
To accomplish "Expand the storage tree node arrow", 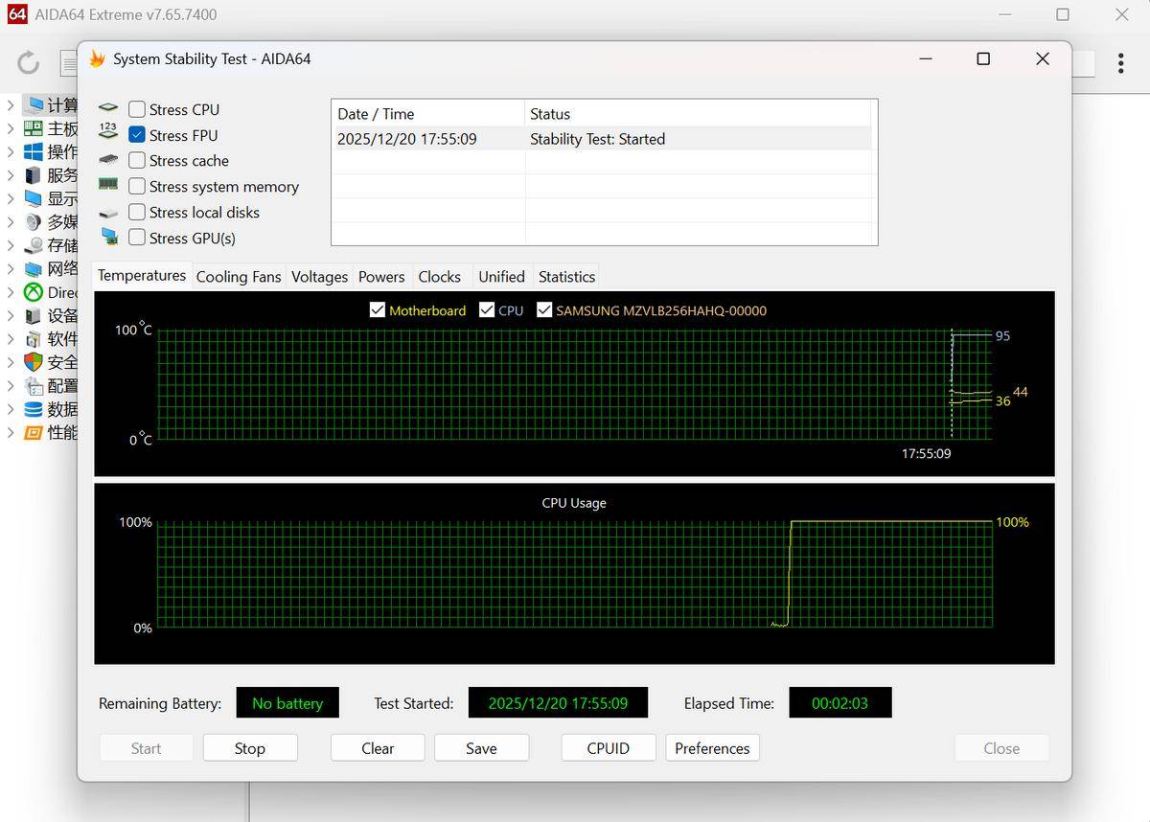I will [x=11, y=245].
